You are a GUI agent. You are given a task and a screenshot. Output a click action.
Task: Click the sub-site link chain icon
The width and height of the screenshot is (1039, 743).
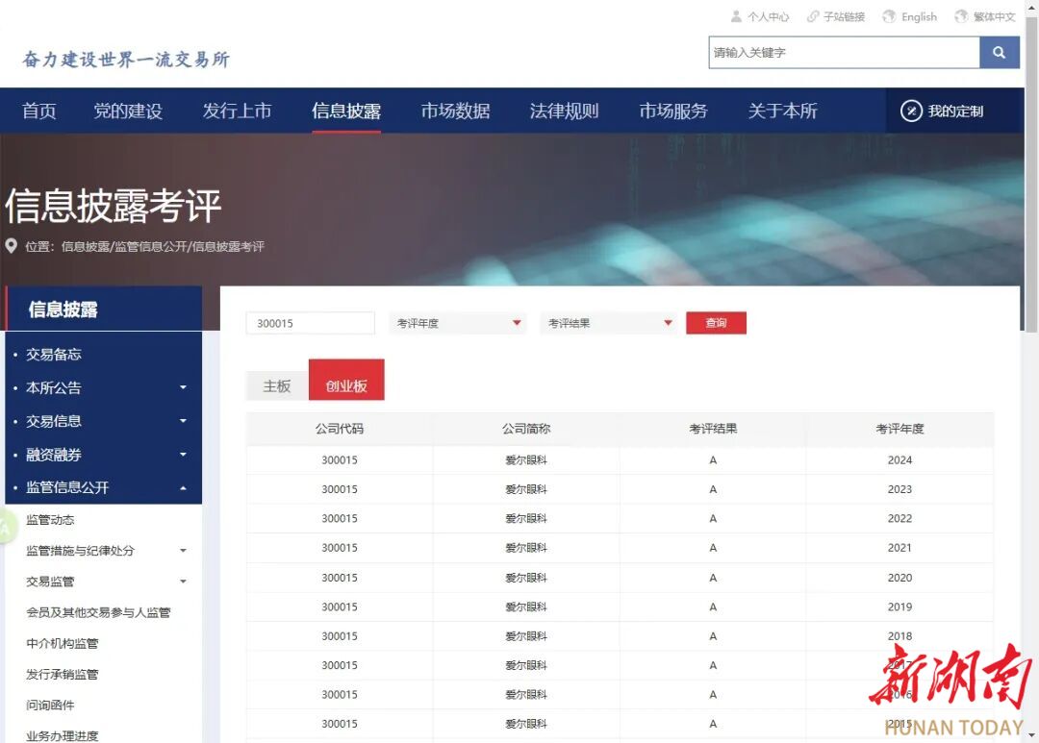coord(813,16)
